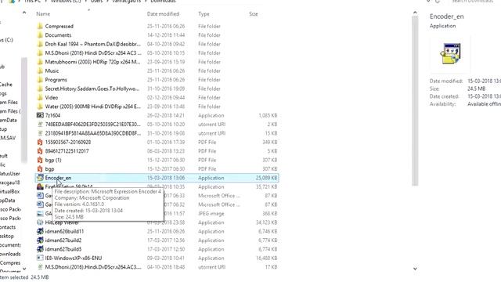Image resolution: width=501 pixels, height=282 pixels.
Task: Select the Music folder icon
Action: point(40,71)
